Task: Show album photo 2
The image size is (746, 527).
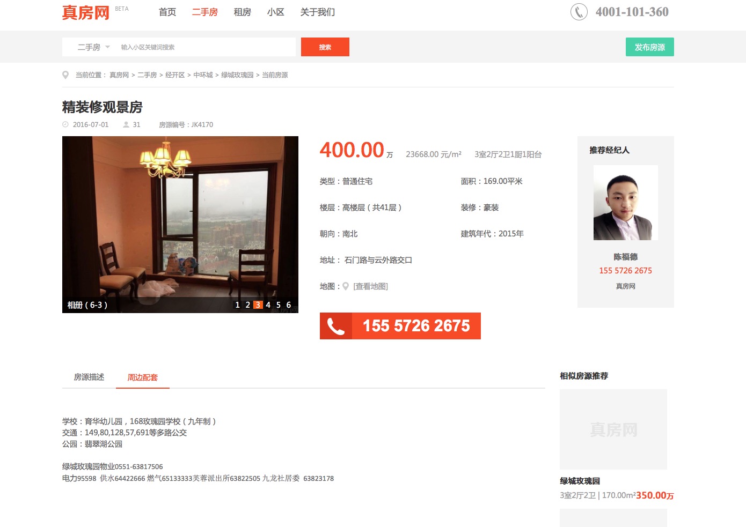Action: tap(248, 305)
